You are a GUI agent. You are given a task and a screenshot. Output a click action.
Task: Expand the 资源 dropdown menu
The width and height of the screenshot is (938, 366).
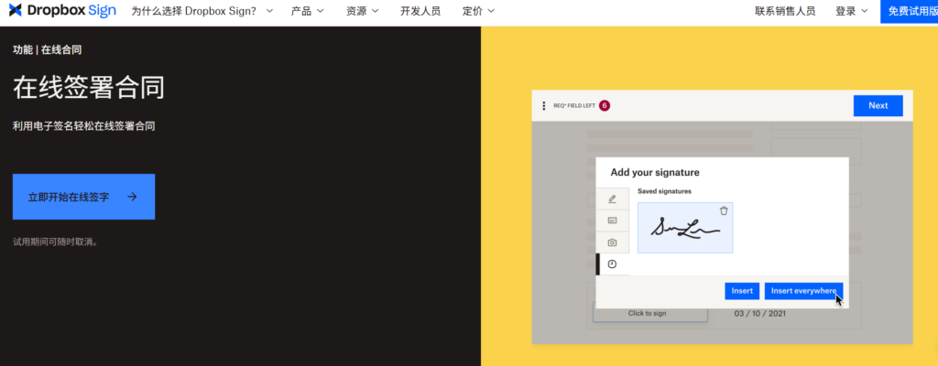tap(363, 11)
